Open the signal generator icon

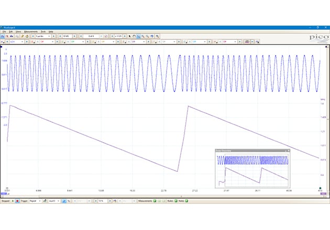coord(257,42)
